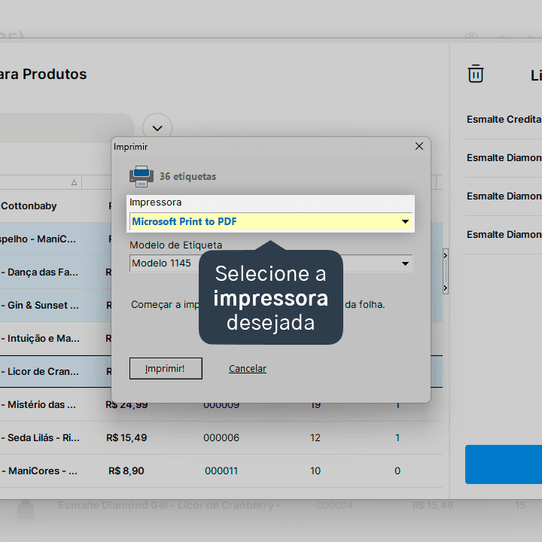
Task: Click the sort triangle in the table header
Action: 74,182
